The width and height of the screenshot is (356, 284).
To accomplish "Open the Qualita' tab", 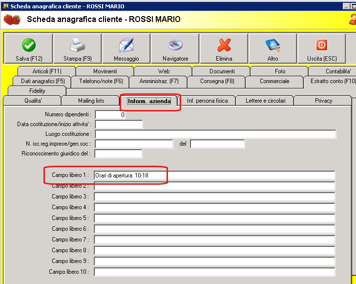I will (33, 101).
